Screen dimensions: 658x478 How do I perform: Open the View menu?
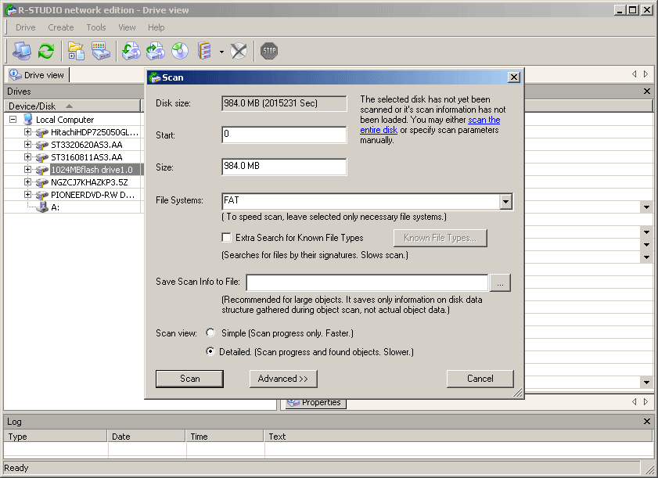tap(127, 27)
